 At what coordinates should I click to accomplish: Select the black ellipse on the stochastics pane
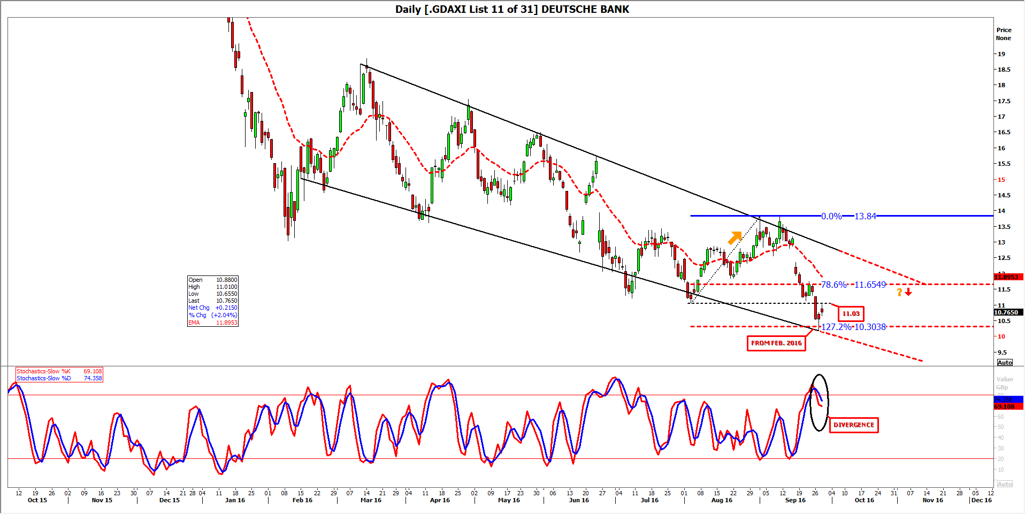[x=819, y=403]
